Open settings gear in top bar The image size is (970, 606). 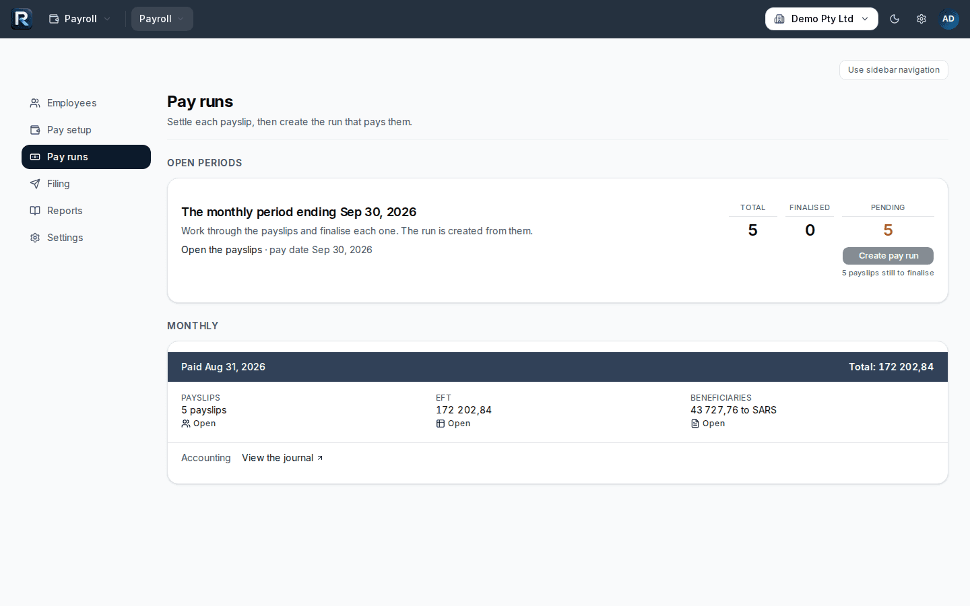(x=922, y=19)
